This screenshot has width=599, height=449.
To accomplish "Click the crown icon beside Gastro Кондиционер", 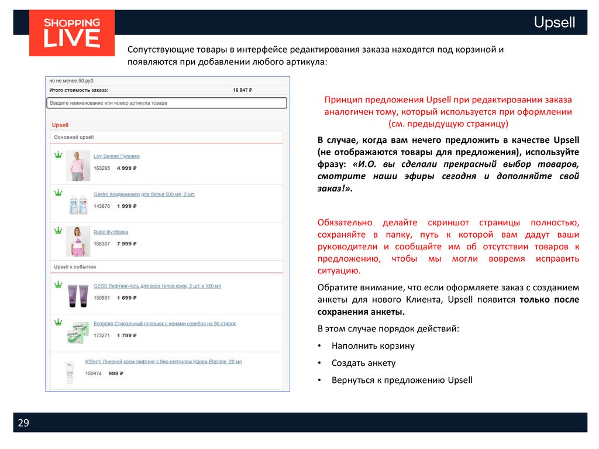I will [58, 193].
